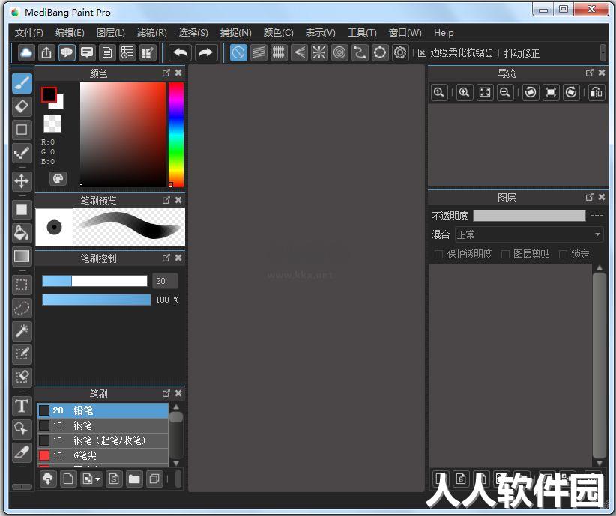Adjust the brush opacity slider at 100%
Screen dimensions: 616x516
tap(97, 300)
